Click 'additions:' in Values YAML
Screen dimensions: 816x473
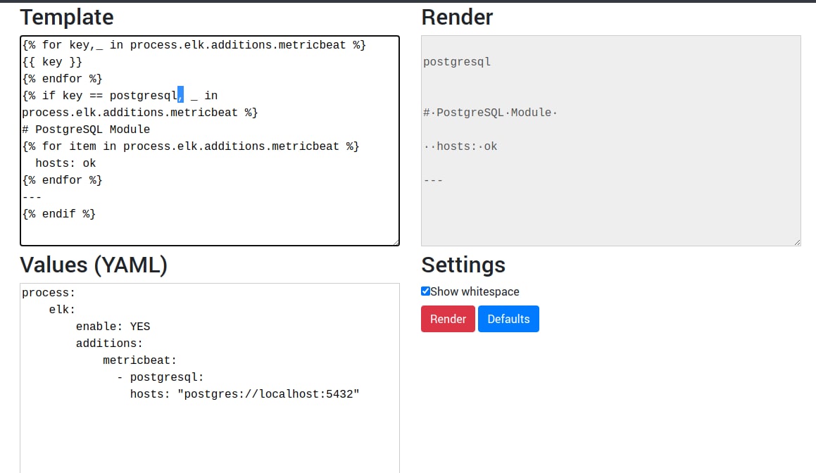pyautogui.click(x=109, y=343)
